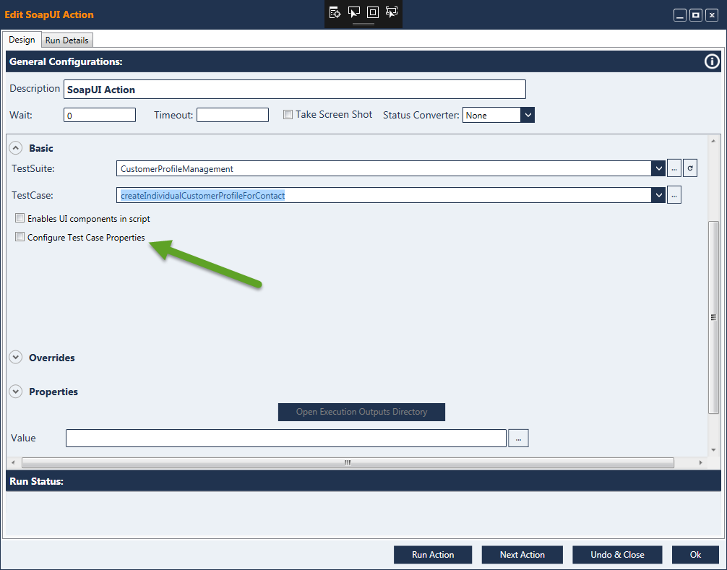The width and height of the screenshot is (727, 570).
Task: Enable Take Screen Shot checkbox
Action: tap(288, 114)
